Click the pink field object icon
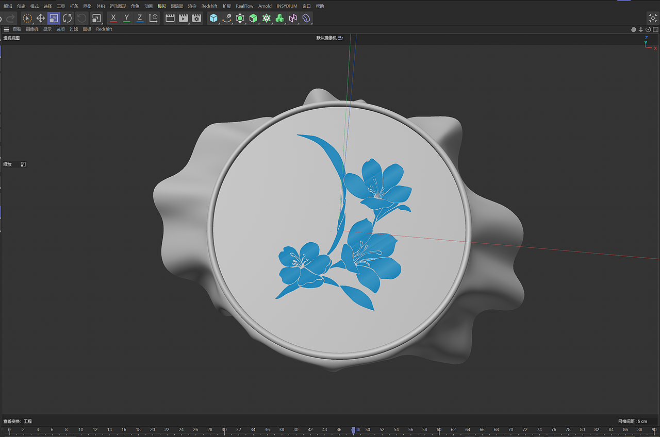 coord(293,18)
